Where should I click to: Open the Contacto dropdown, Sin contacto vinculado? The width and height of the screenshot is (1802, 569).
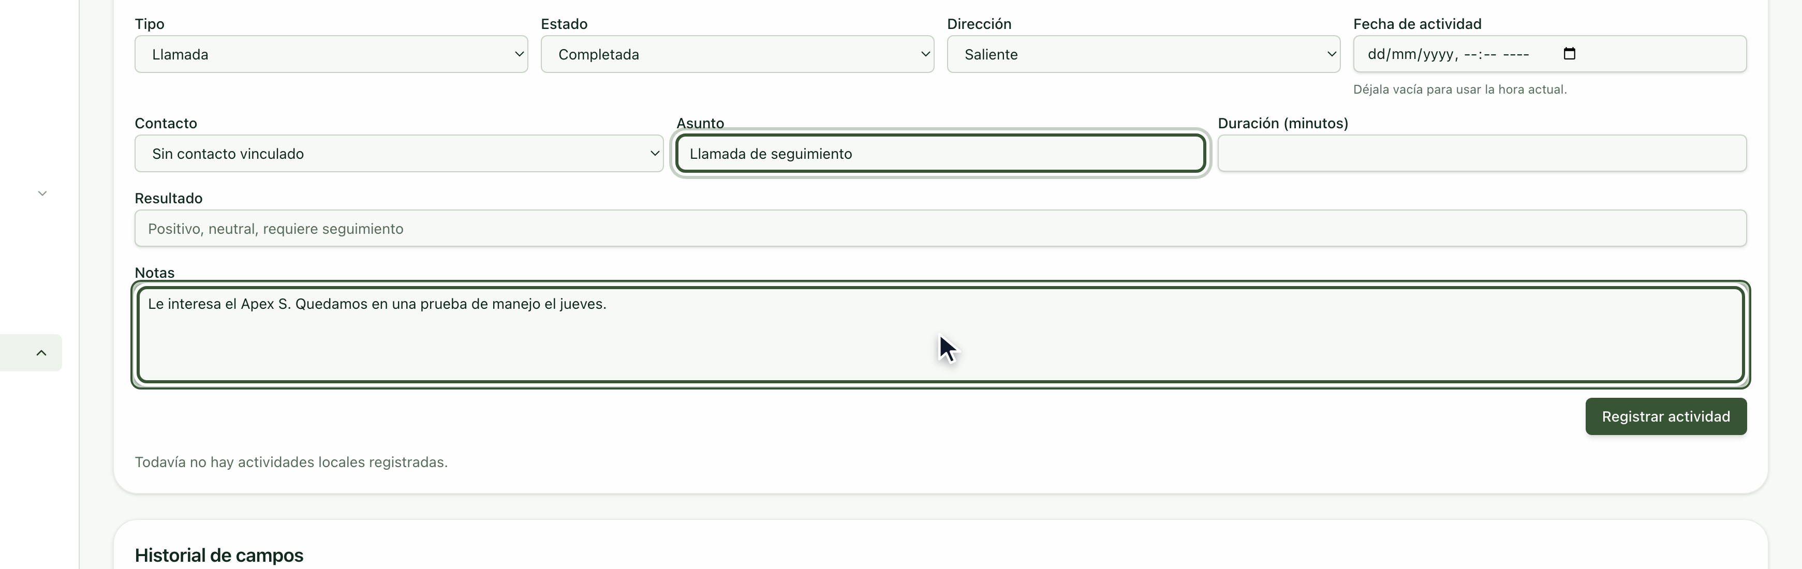(398, 153)
